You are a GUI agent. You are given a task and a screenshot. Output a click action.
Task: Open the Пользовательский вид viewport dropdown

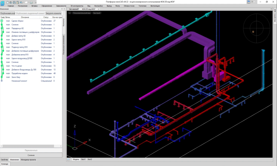(82, 13)
